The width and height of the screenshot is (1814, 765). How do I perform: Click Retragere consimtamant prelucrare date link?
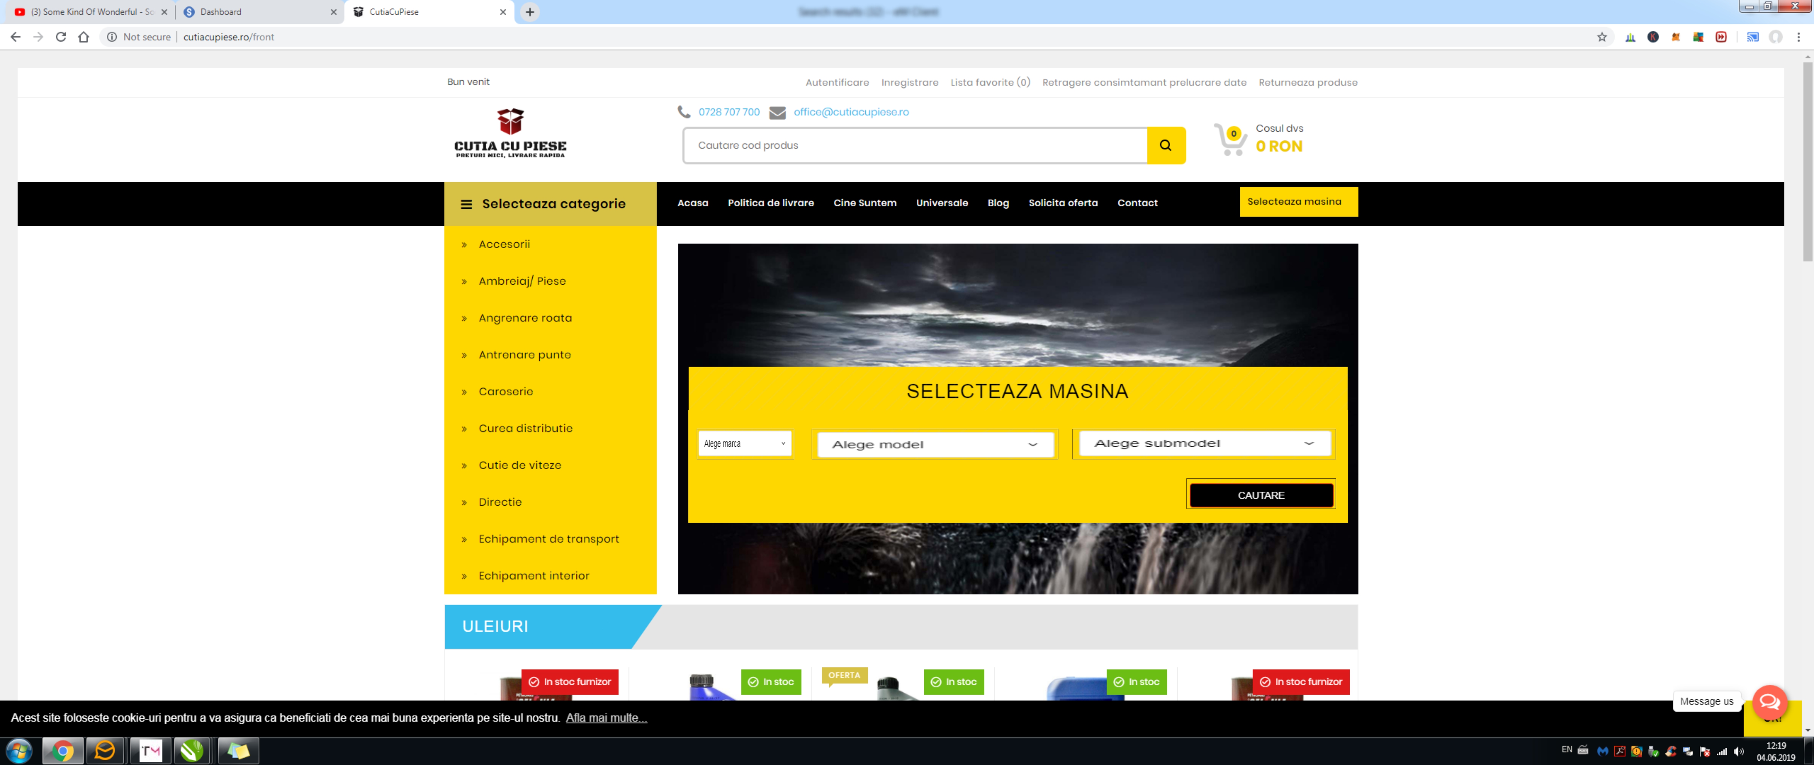pyautogui.click(x=1144, y=82)
